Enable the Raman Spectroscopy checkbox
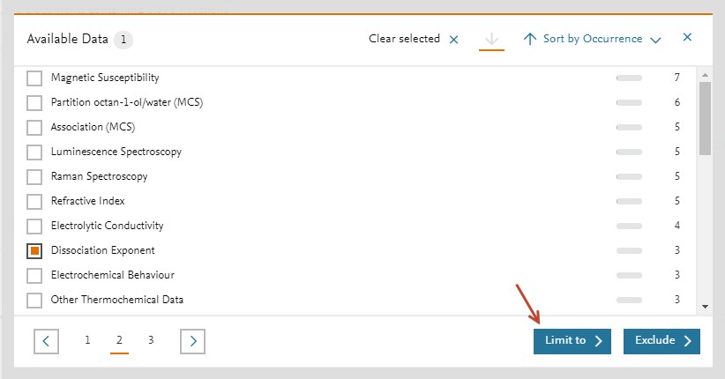Image resolution: width=725 pixels, height=379 pixels. (34, 177)
